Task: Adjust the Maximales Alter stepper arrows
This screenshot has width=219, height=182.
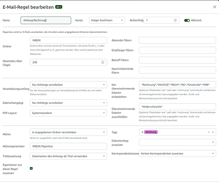Action: [103, 62]
